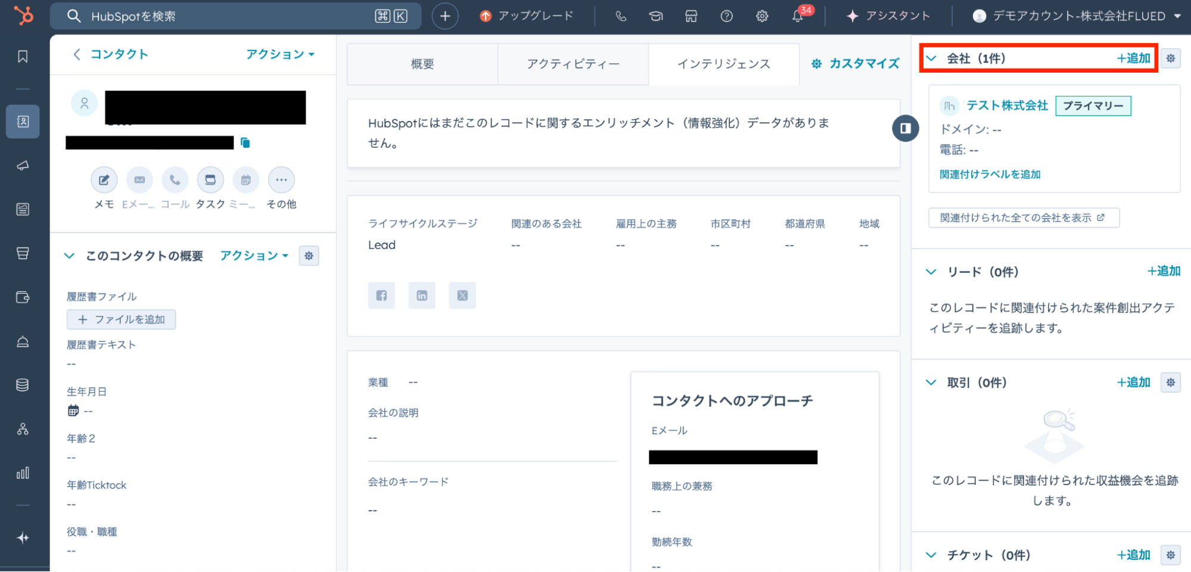Click the marketplace store icon in top bar
The width and height of the screenshot is (1191, 572).
691,16
